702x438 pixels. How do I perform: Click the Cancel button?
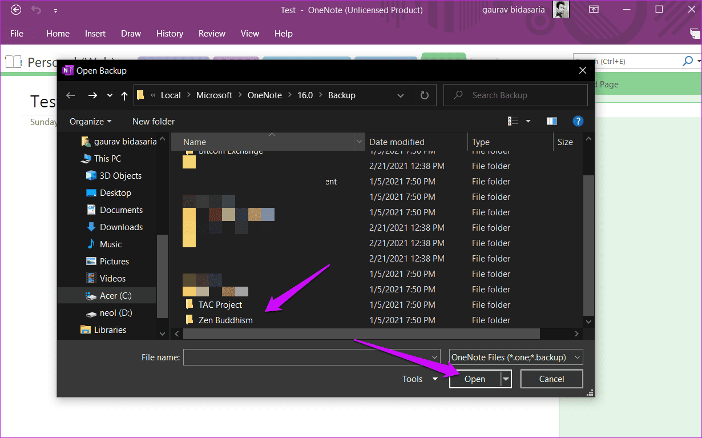pyautogui.click(x=551, y=379)
